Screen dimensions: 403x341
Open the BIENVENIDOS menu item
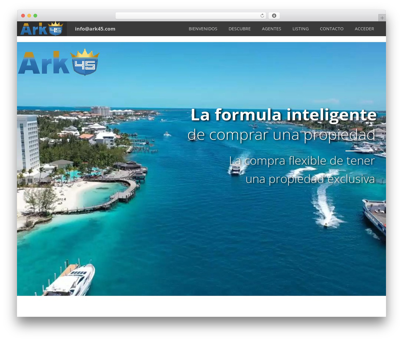pos(203,29)
